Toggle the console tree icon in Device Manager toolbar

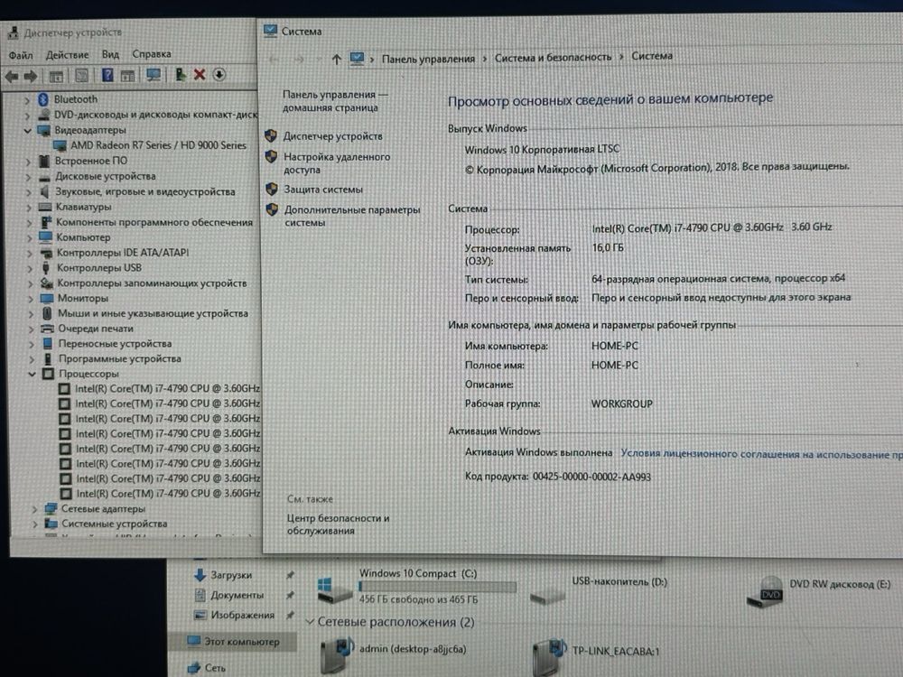click(x=56, y=76)
